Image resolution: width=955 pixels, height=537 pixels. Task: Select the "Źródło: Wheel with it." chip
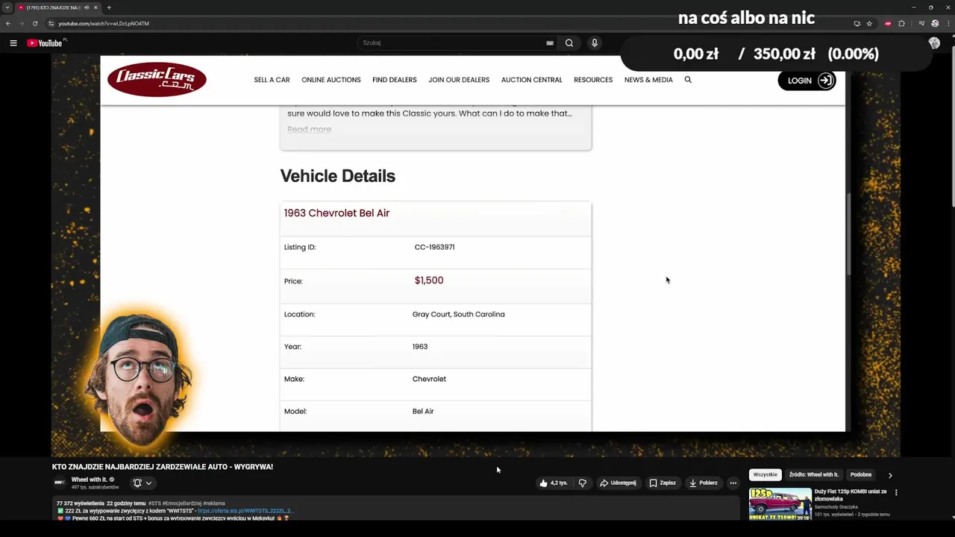pos(813,475)
